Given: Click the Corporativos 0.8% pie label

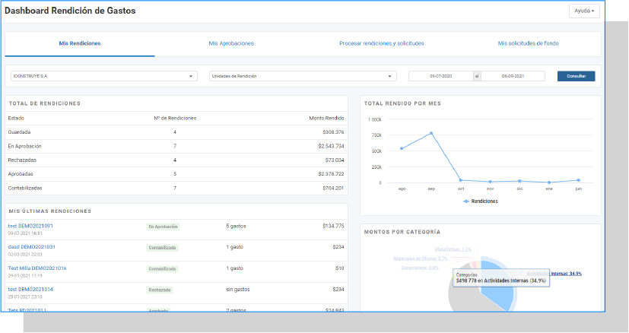Looking at the screenshot, I should click(420, 268).
